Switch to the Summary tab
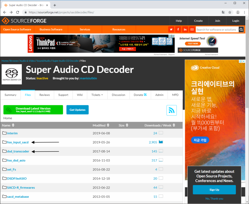The height and width of the screenshot is (204, 249). coord(10,95)
